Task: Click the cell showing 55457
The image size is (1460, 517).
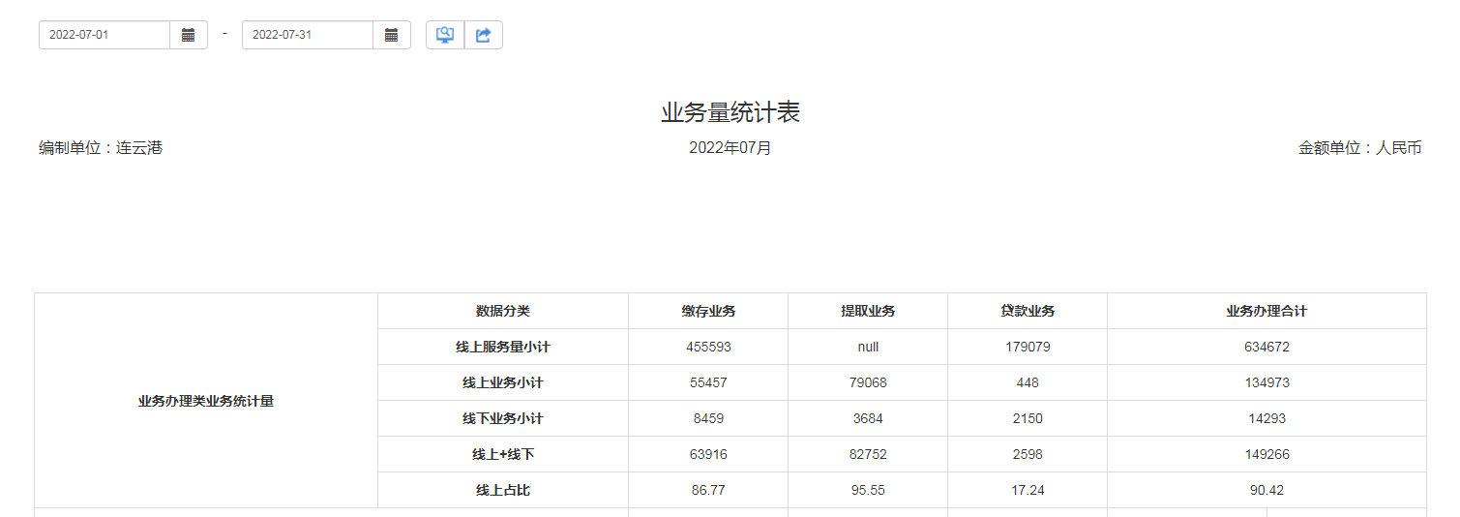Action: tap(708, 382)
